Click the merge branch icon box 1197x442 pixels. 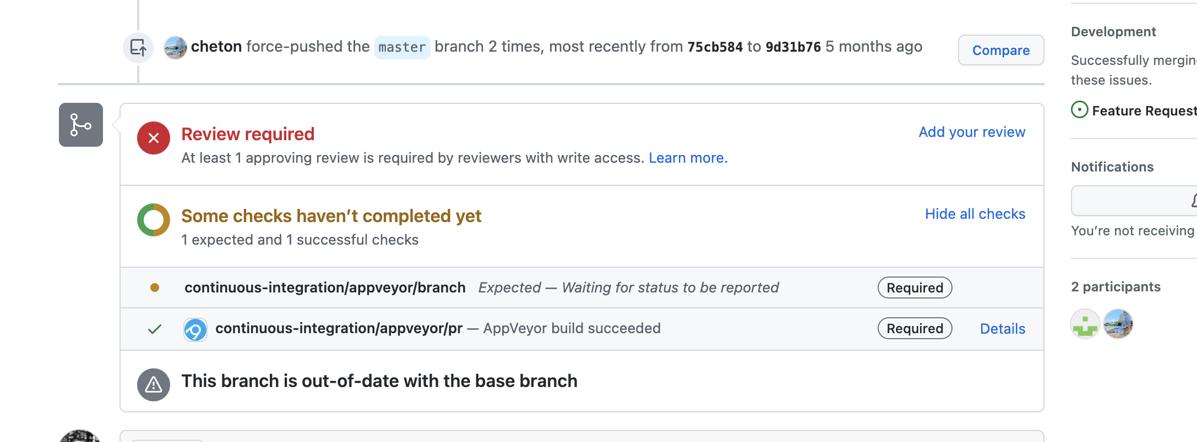[81, 125]
